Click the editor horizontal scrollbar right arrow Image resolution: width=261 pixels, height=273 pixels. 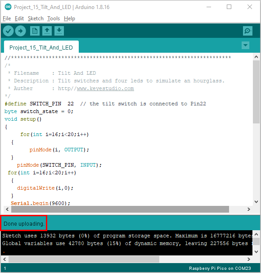pyautogui.click(x=249, y=209)
